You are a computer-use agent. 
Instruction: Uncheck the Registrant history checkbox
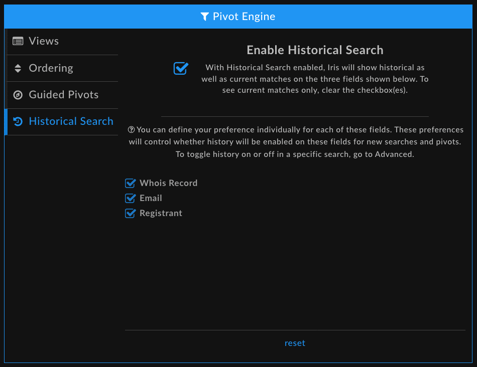tap(130, 213)
